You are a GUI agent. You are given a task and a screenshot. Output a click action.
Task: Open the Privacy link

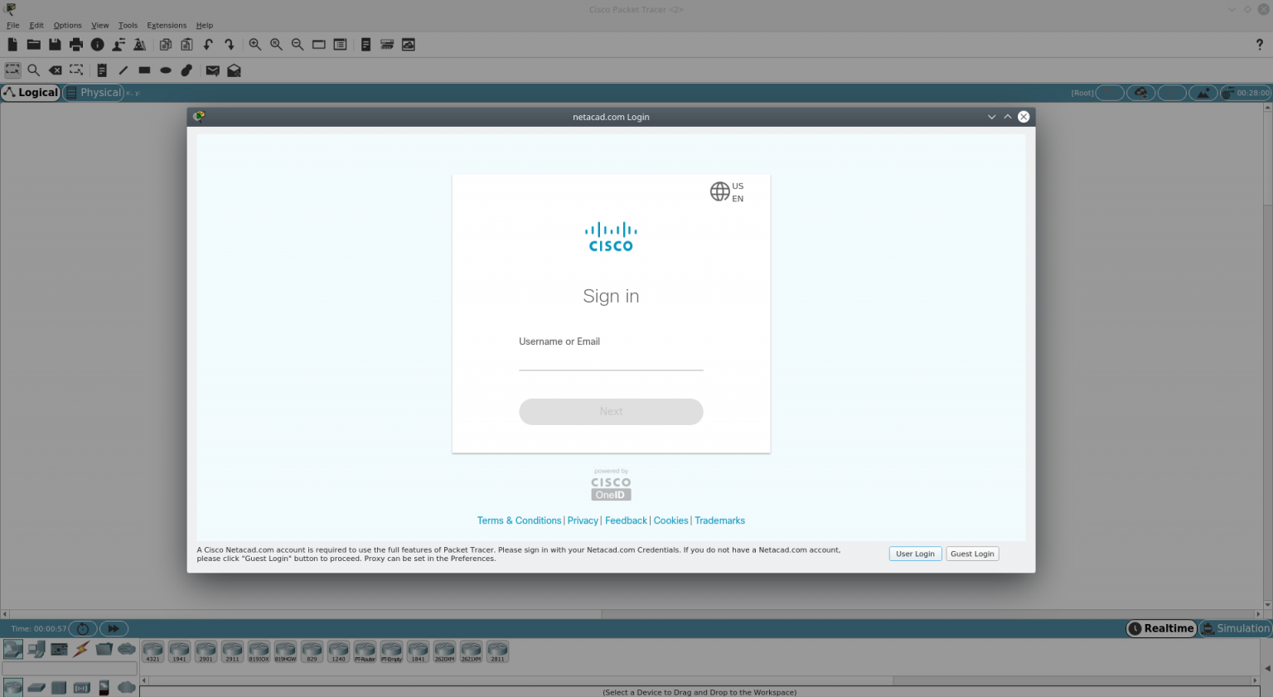pos(583,520)
